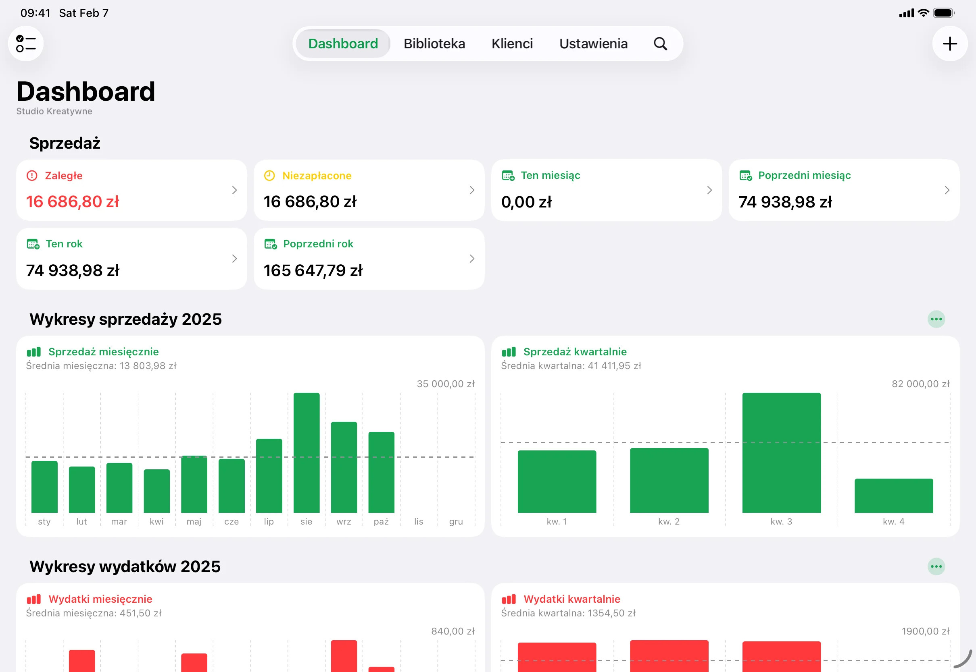Open options for Wykresy sprzedaży 2025
The width and height of the screenshot is (976, 672).
coord(936,319)
